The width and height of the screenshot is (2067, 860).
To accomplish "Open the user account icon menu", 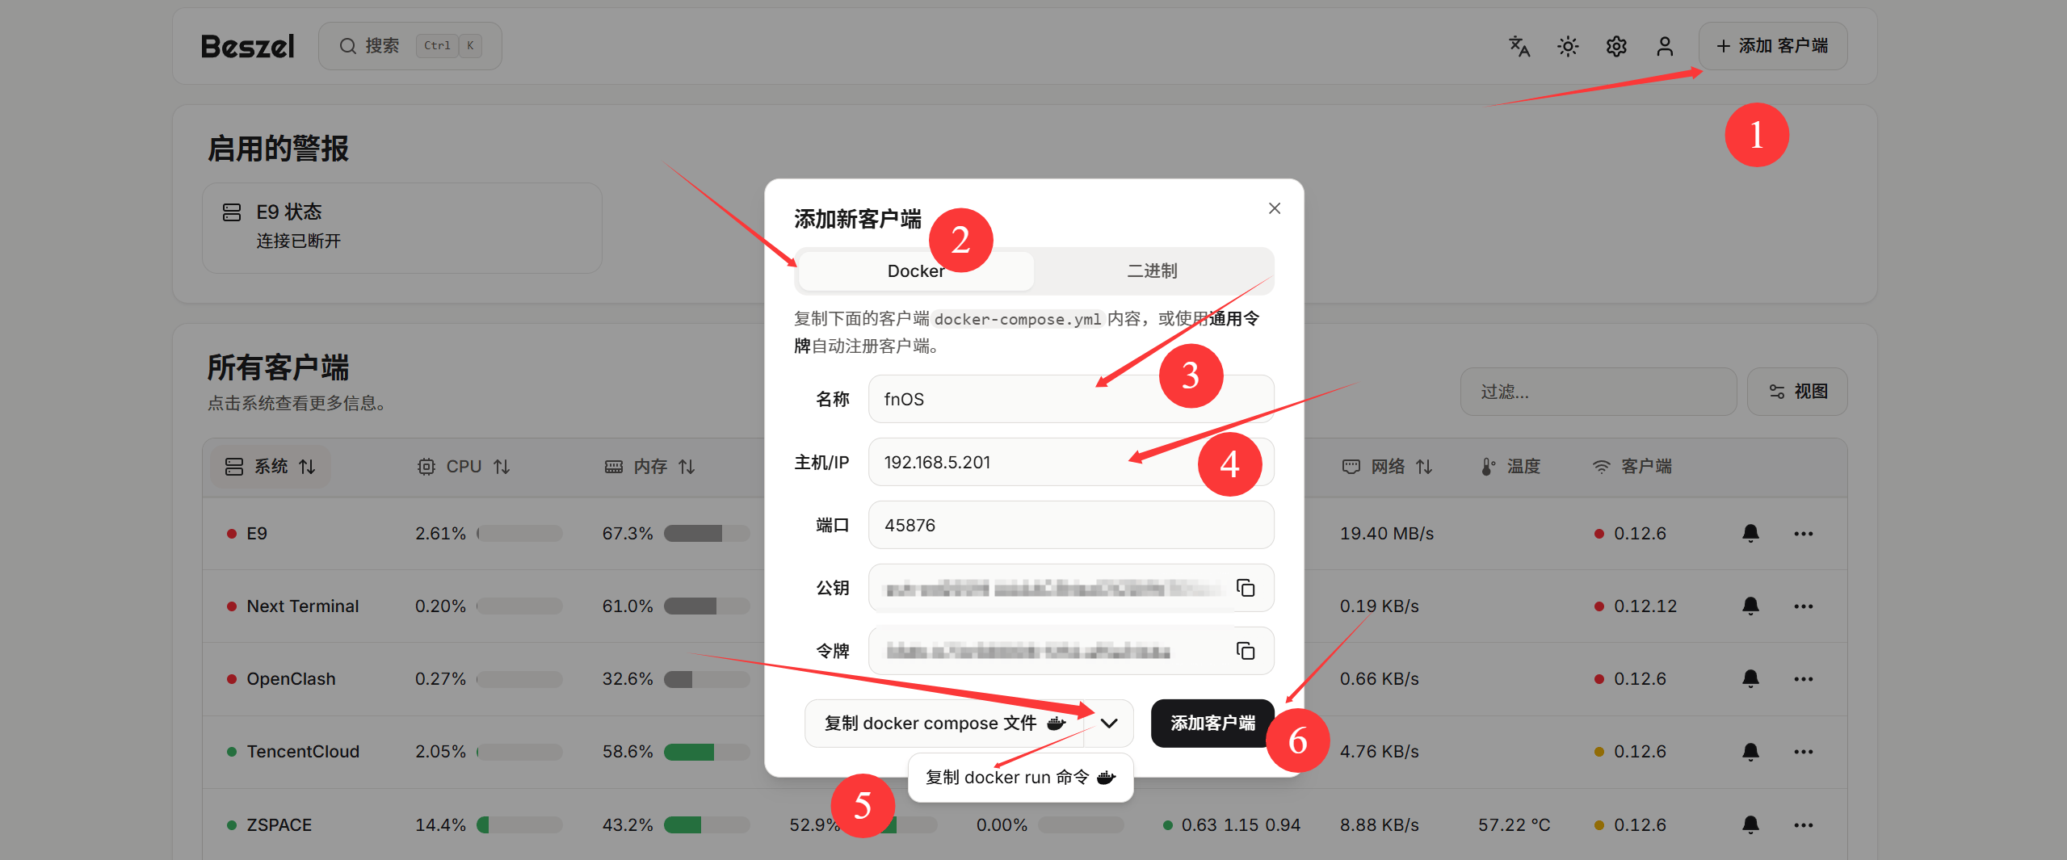I will (x=1665, y=47).
